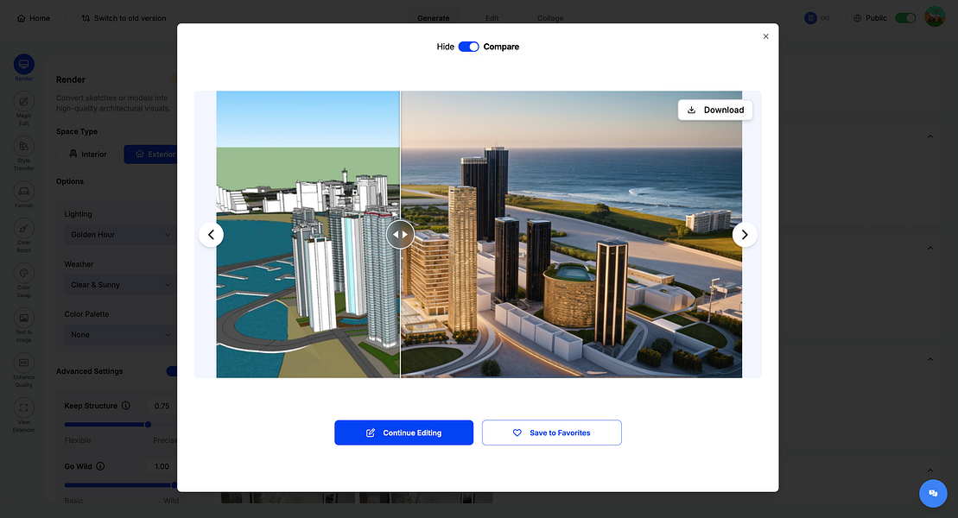This screenshot has width=958, height=518.
Task: Toggle the Public visibility switch
Action: click(905, 18)
